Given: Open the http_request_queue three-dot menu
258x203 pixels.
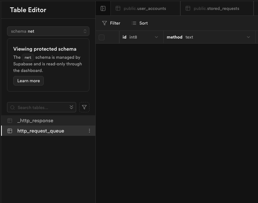Looking at the screenshot, I should click(x=89, y=131).
